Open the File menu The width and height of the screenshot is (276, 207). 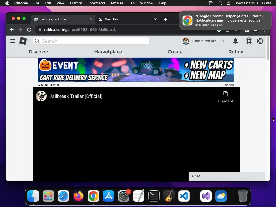(x=36, y=3)
